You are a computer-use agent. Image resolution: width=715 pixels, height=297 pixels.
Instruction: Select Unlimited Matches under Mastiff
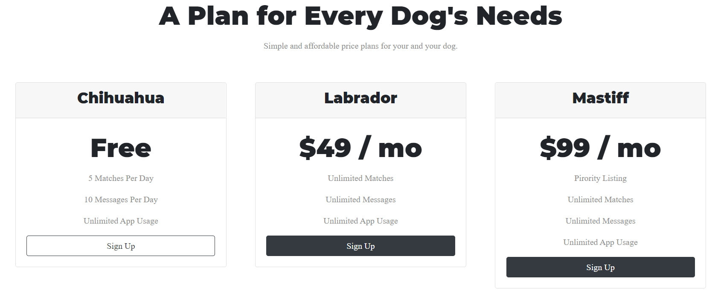click(x=600, y=200)
